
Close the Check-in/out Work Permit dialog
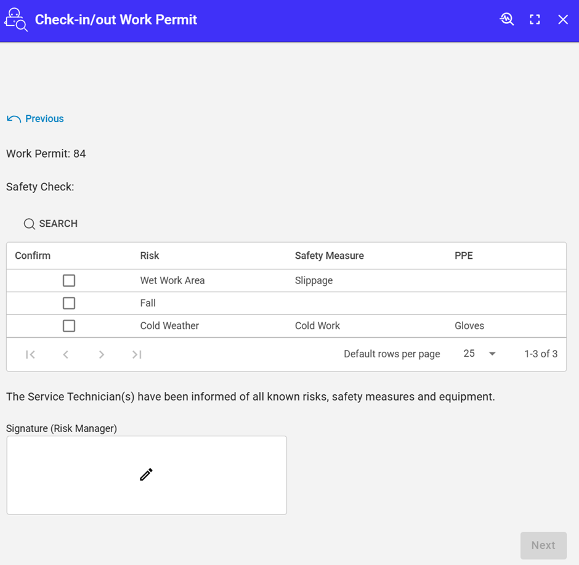coord(563,20)
